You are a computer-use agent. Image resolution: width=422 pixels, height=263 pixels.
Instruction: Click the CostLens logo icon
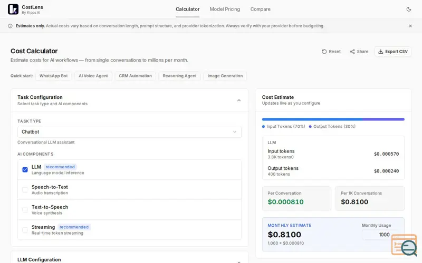tap(13, 9)
